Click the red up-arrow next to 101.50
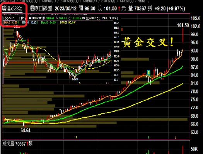The image size is (203, 154). coord(119,8)
